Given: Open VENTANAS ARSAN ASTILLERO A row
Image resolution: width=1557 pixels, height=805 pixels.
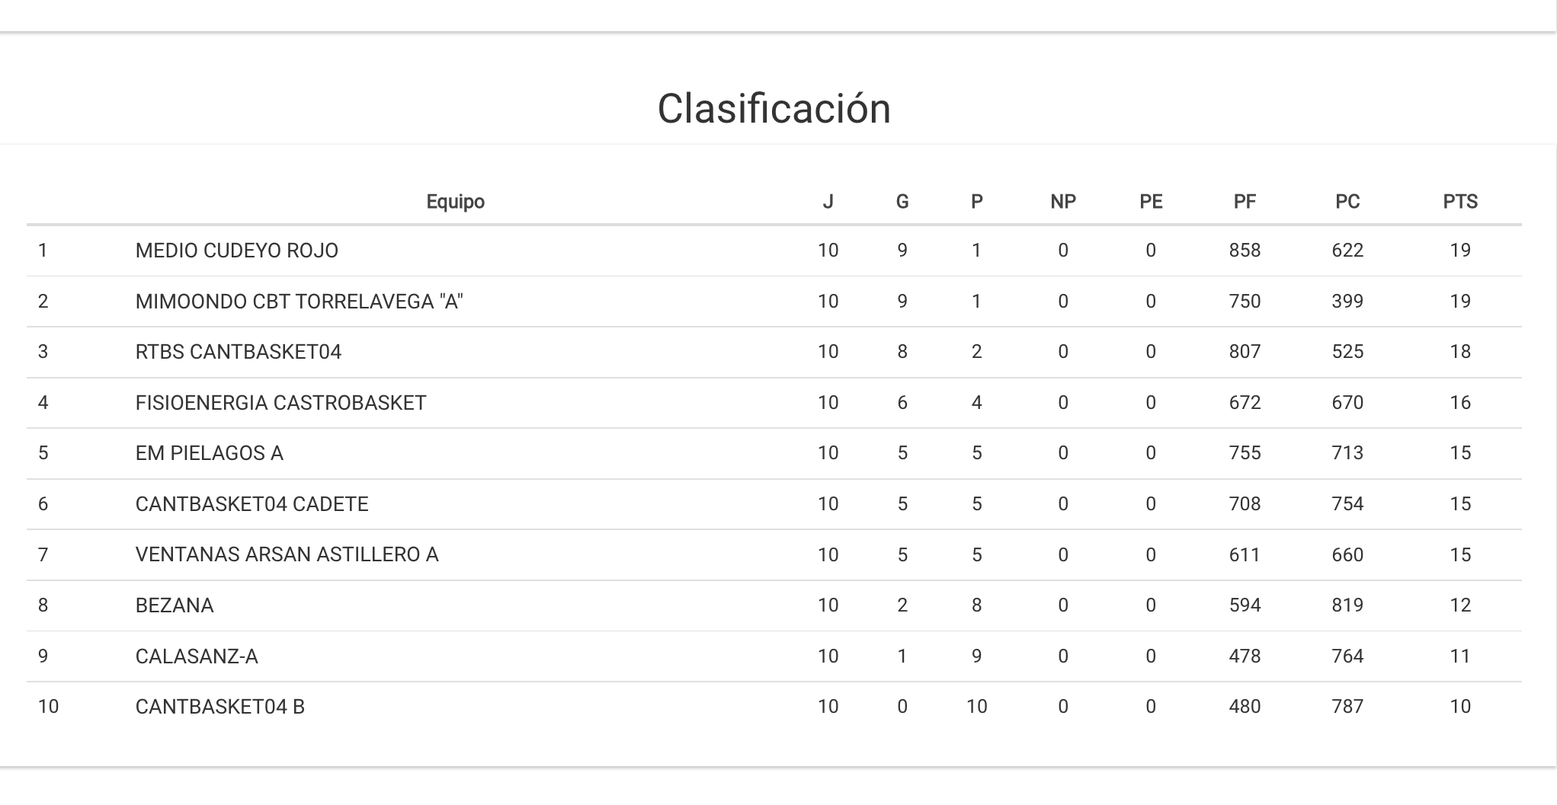Looking at the screenshot, I should (287, 554).
